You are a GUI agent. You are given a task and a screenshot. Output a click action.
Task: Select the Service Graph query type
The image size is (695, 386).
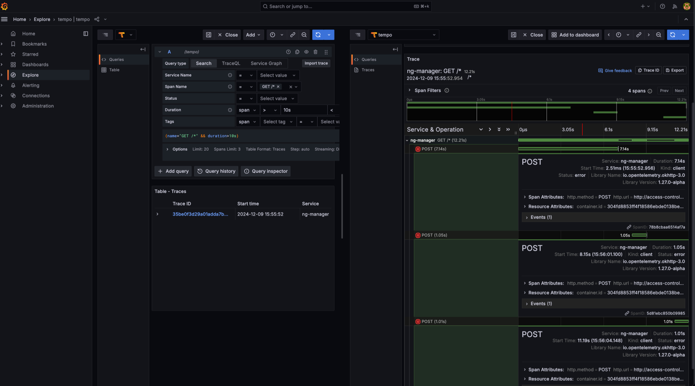point(266,63)
